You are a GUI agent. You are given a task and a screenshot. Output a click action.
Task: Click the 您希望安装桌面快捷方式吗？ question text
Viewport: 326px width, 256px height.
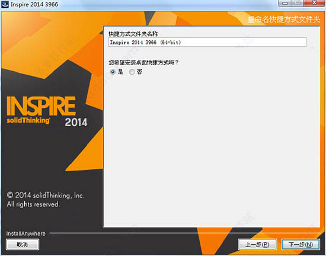[x=143, y=62]
